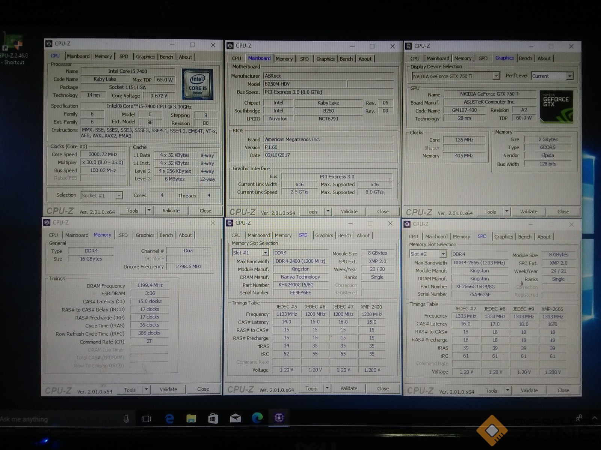
Task: Click the 'DDR4-2666 (1333 MHz)' max bandwidth field
Action: pyautogui.click(x=479, y=262)
